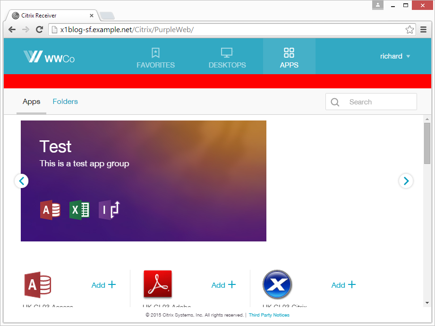435x326 pixels.
Task: Click the vertical scrollbar thumb
Action: point(427,143)
